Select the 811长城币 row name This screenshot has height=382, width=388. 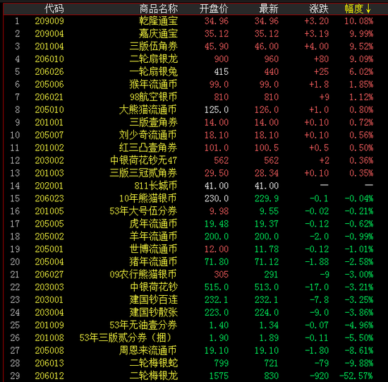(156, 186)
